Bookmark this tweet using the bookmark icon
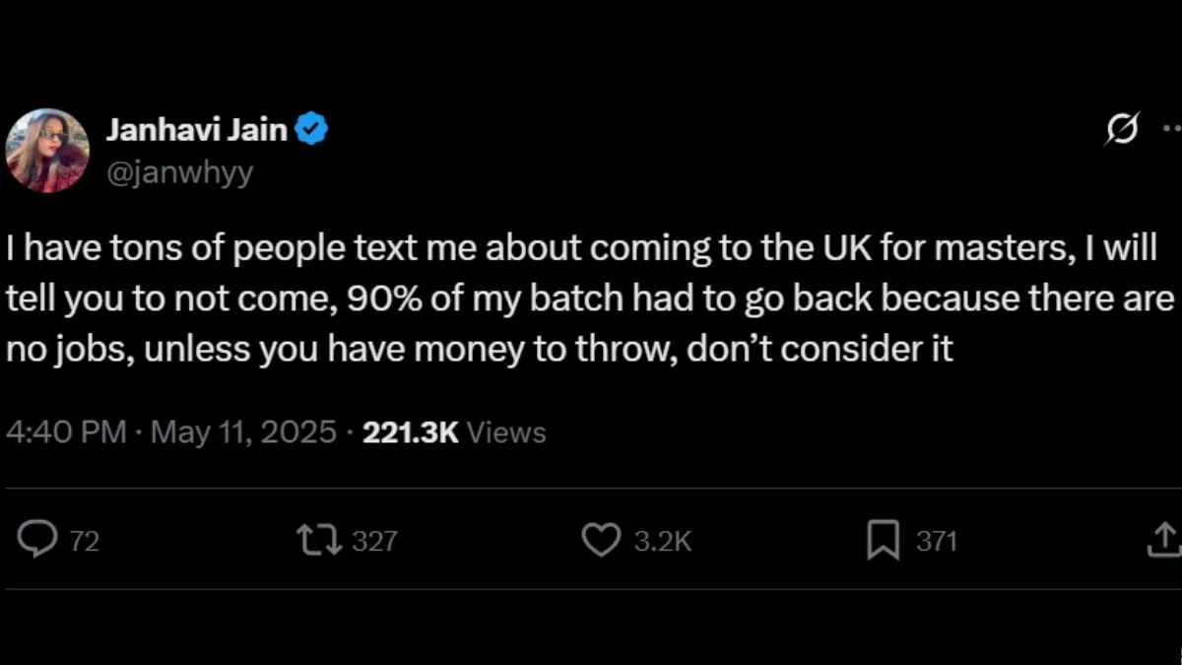1182x665 pixels. coord(883,540)
